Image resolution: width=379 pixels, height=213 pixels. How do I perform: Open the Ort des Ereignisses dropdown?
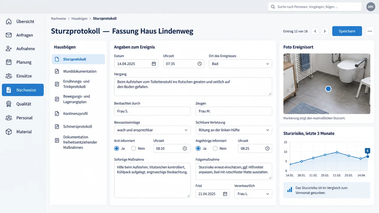241,64
